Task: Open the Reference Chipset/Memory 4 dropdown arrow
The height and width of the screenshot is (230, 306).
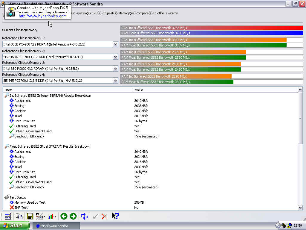Action: (x=116, y=81)
